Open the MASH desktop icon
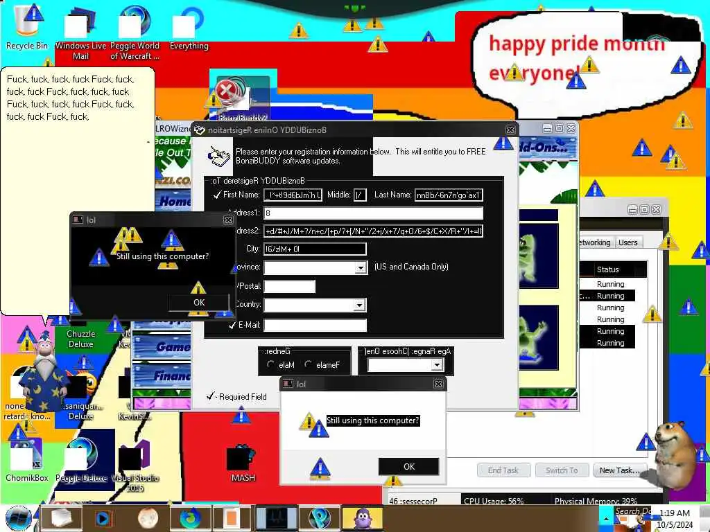Image resolution: width=710 pixels, height=532 pixels. (243, 464)
